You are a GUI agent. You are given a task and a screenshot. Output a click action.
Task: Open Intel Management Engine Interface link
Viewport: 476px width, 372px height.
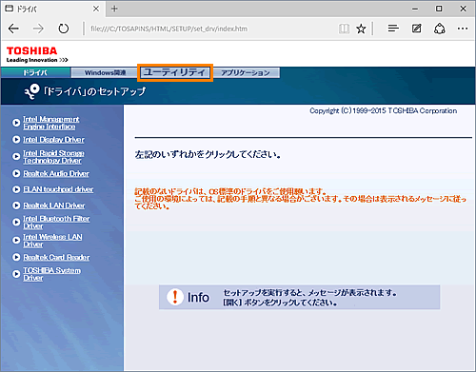(51, 123)
